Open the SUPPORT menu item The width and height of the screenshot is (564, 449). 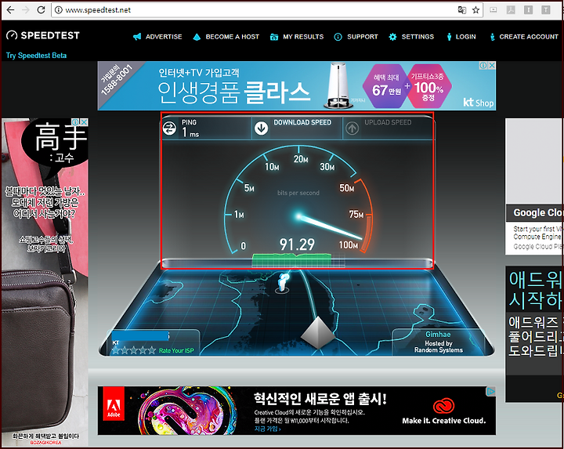click(x=363, y=37)
